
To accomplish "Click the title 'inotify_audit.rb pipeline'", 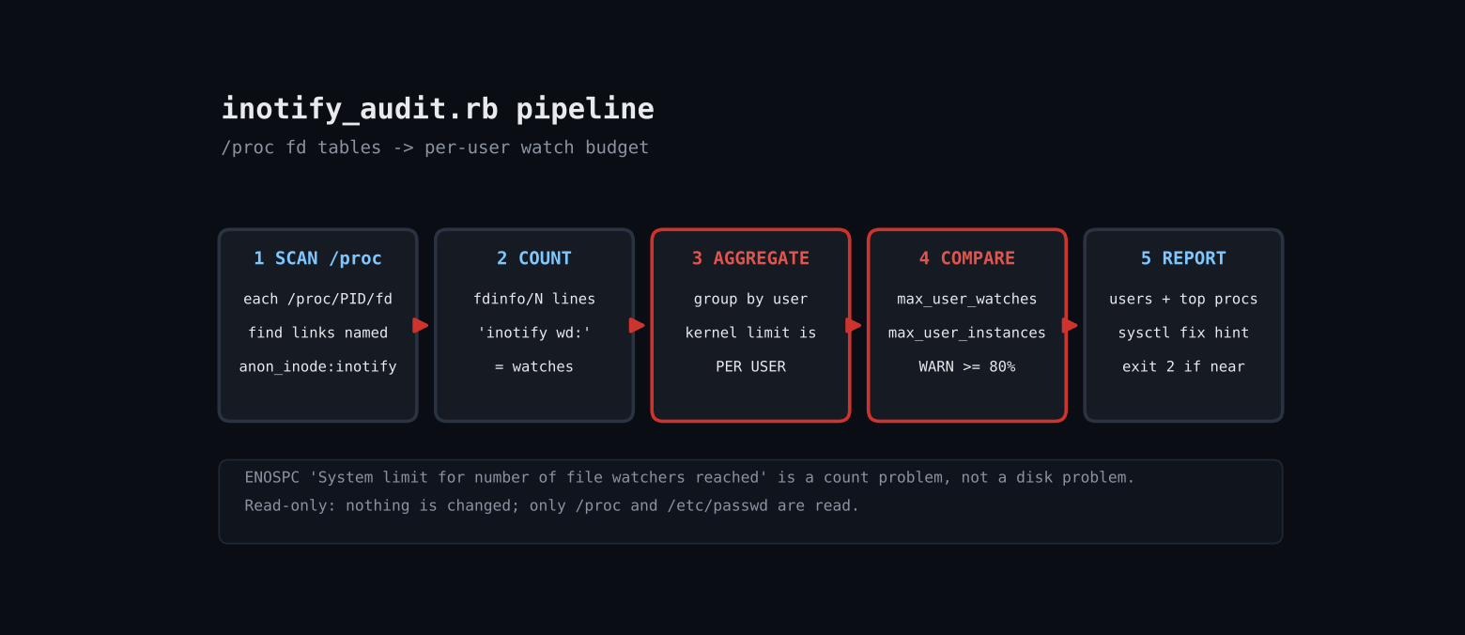I will point(438,109).
